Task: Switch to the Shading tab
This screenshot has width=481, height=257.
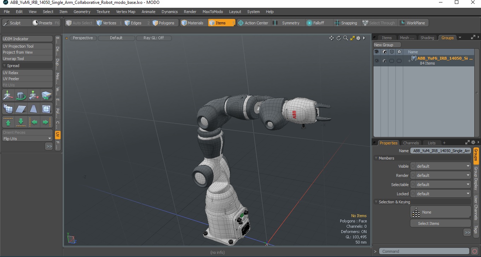Action: click(x=427, y=38)
